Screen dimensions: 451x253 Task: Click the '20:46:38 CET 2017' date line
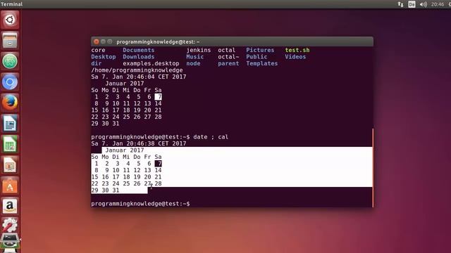point(139,143)
